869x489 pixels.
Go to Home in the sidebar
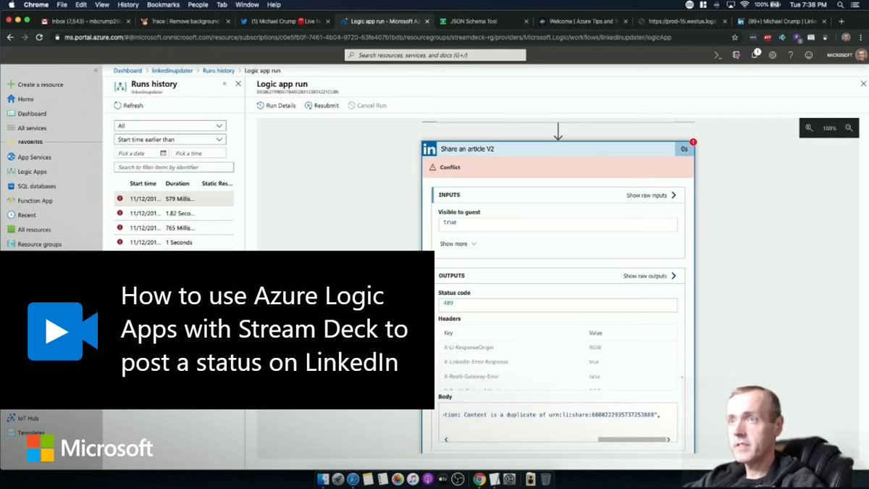pos(20,99)
